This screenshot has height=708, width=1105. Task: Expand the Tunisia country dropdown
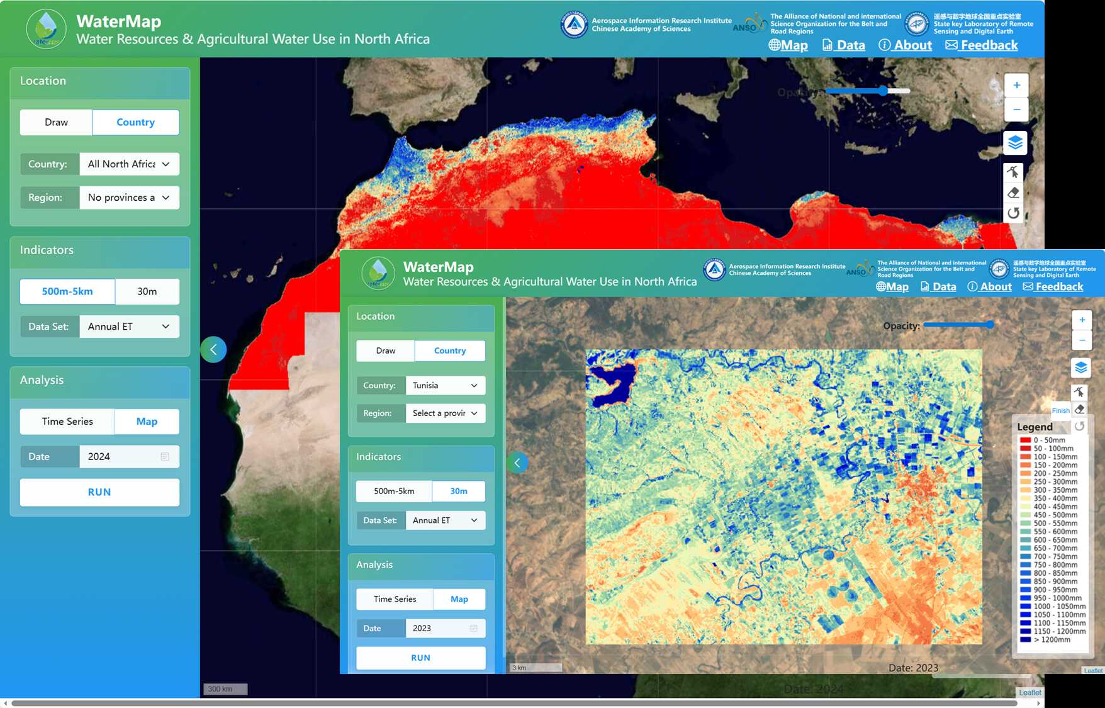[445, 385]
